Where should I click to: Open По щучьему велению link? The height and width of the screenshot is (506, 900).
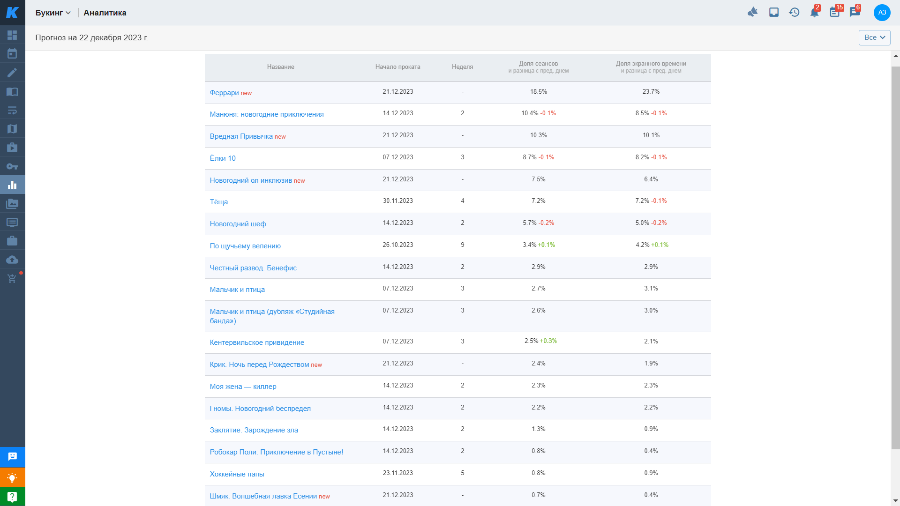(x=245, y=246)
